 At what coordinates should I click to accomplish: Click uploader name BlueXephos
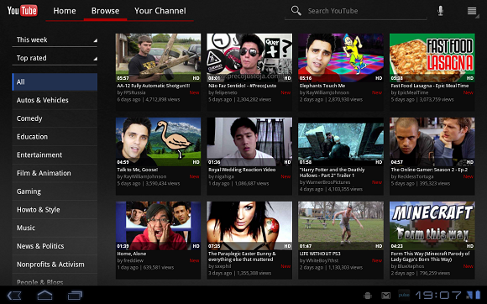click(411, 266)
